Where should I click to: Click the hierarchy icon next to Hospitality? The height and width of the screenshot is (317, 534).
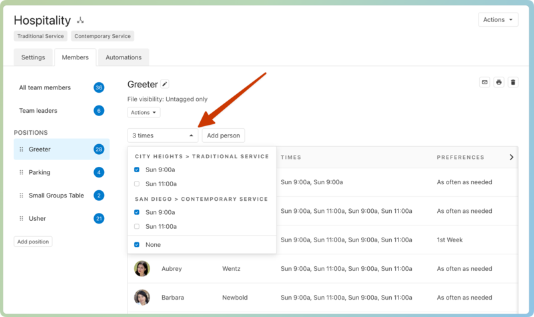[81, 21]
